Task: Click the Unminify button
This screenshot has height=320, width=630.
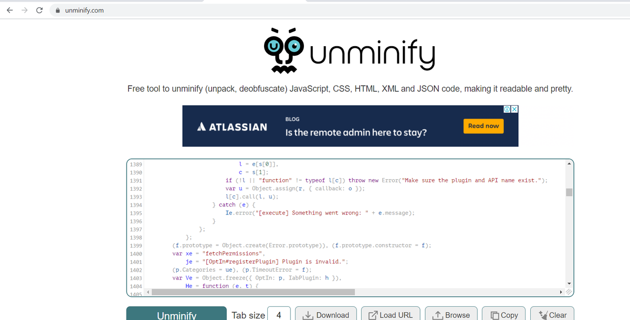Action: 177,314
